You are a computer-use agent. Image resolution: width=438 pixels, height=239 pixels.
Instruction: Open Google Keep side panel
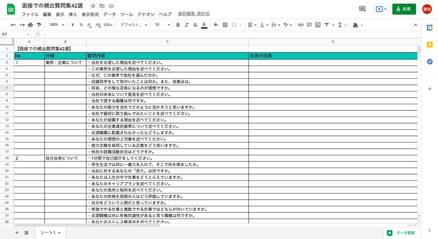click(x=430, y=45)
